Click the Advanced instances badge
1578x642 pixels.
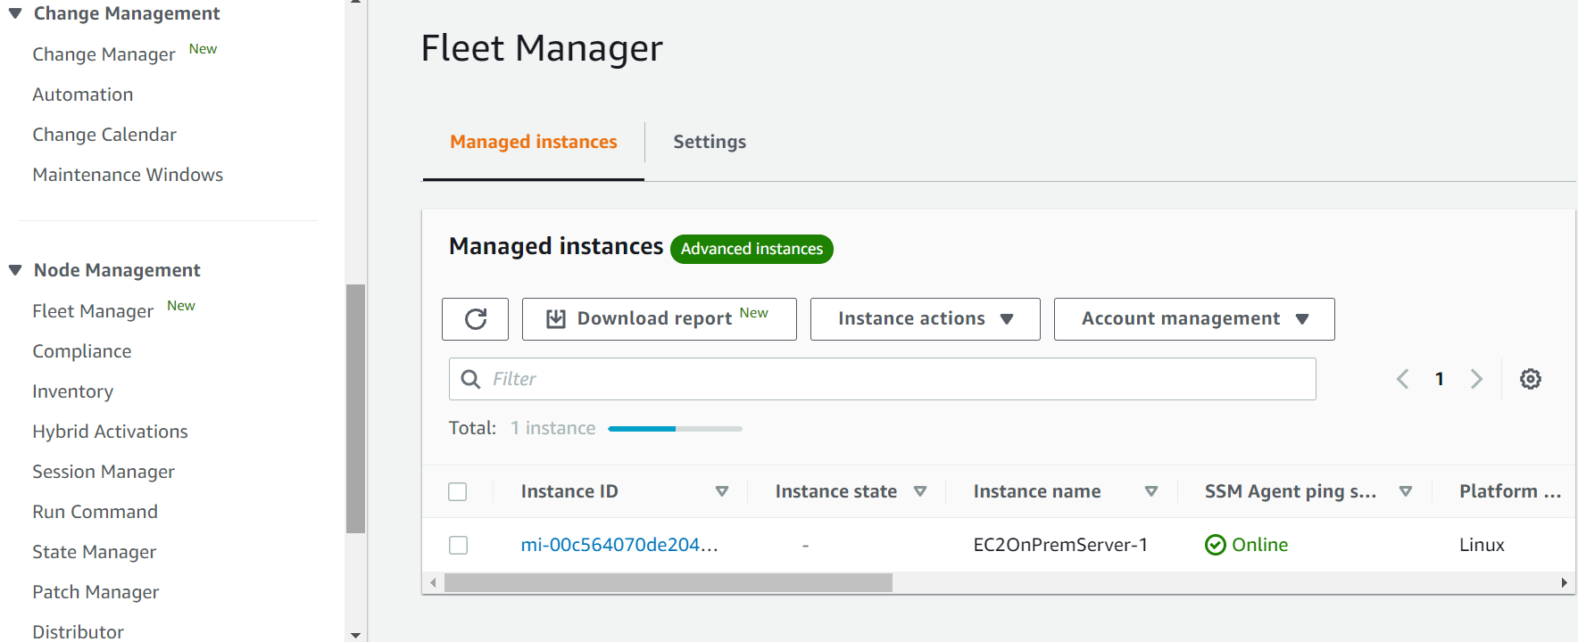(752, 249)
